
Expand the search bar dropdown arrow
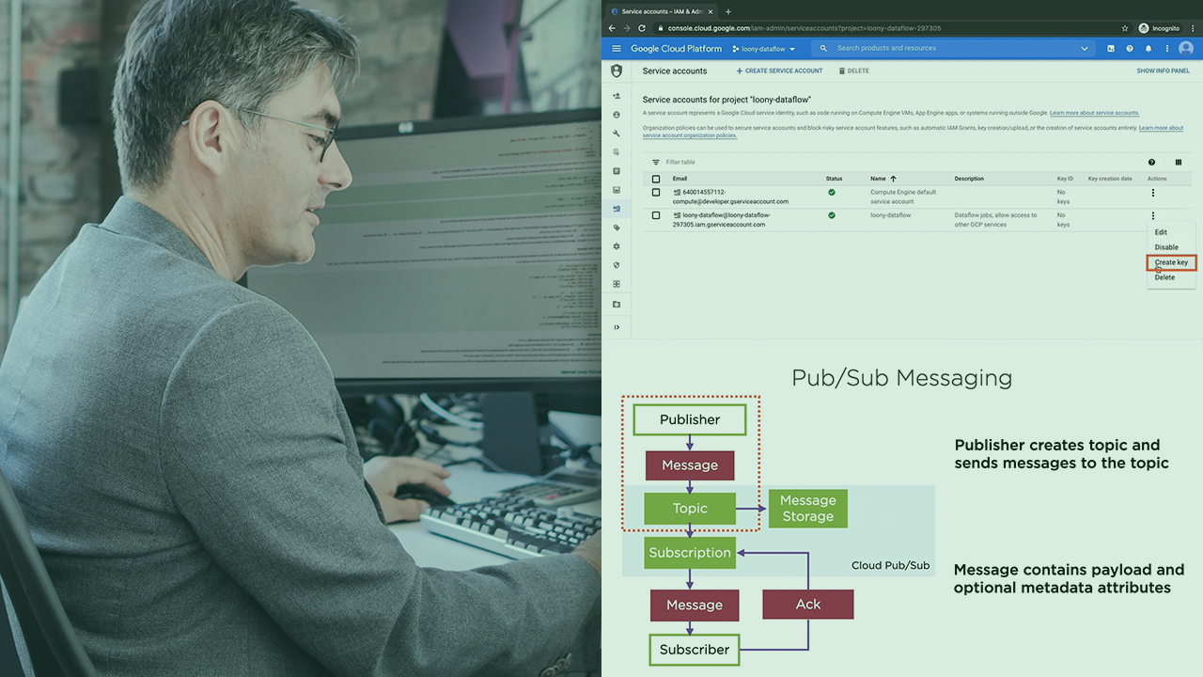(1085, 49)
